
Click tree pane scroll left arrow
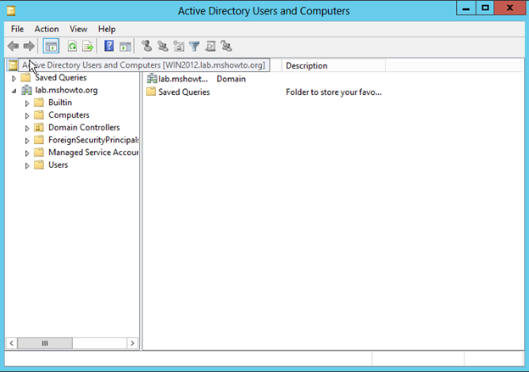coord(12,343)
